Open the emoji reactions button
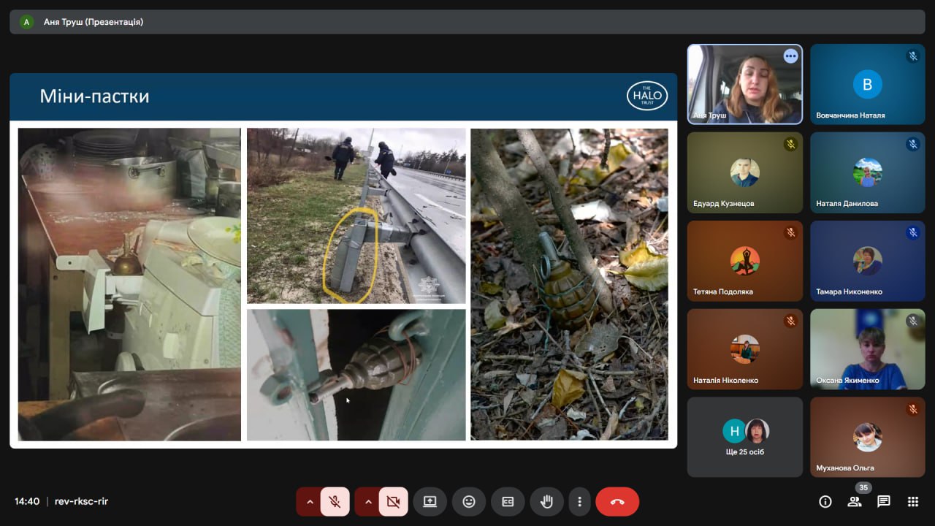Image resolution: width=935 pixels, height=526 pixels. click(468, 502)
